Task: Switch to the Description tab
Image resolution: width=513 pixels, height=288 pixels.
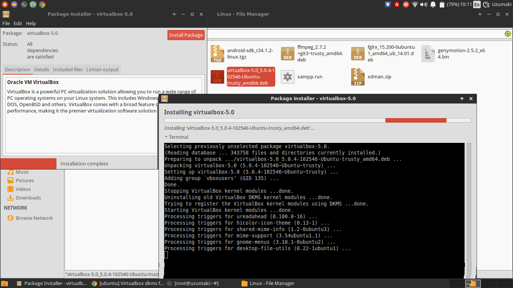Action: (x=18, y=69)
